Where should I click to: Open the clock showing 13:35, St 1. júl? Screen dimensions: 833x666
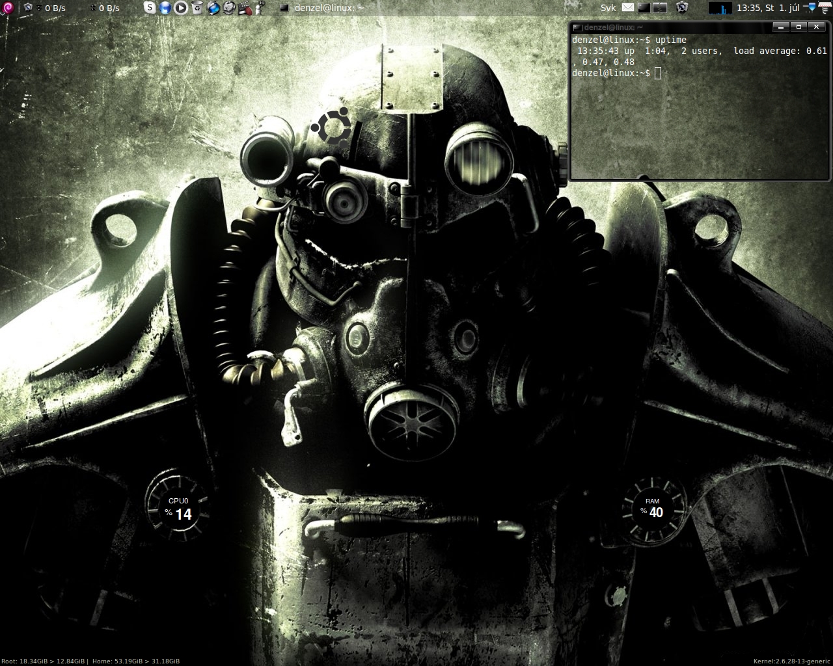(x=769, y=8)
